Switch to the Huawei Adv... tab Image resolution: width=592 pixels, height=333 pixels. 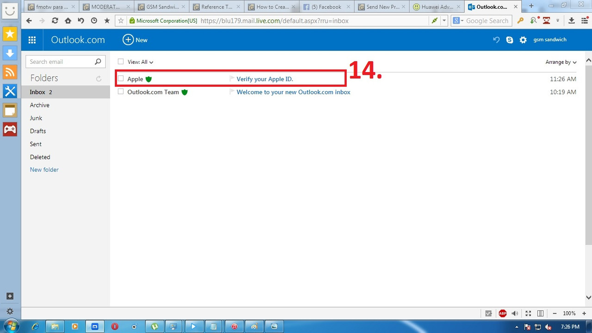pos(438,7)
